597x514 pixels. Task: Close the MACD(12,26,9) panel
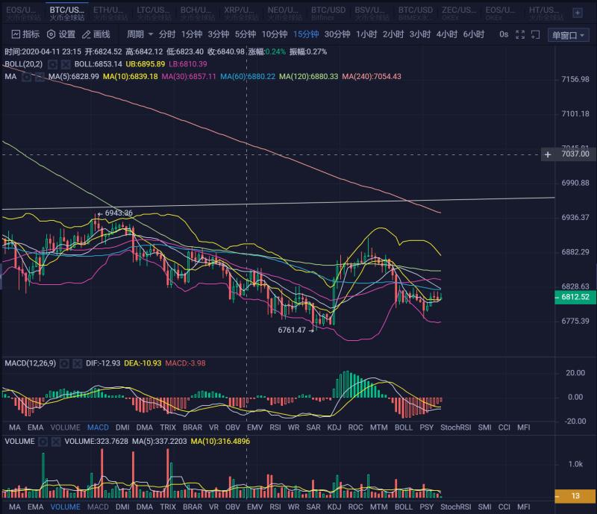78,363
